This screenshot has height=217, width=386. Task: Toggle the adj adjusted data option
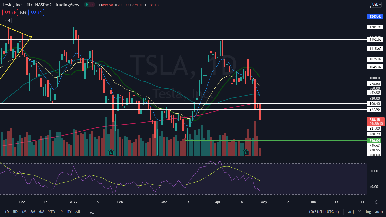tap(351, 212)
